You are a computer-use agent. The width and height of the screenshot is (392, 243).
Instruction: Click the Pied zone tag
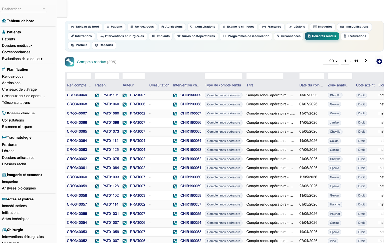click(333, 241)
